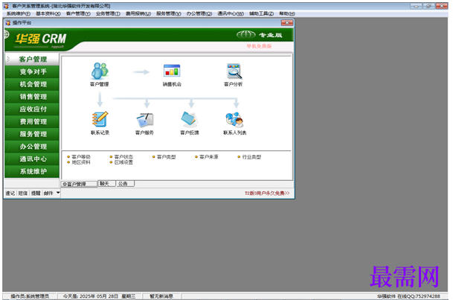The height and width of the screenshot is (300, 453).
Task: Open the 客户服务 icon
Action: pyautogui.click(x=145, y=120)
